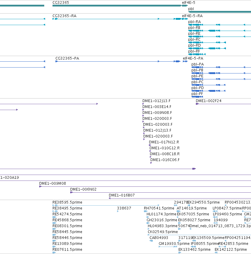Click EST RE08301.5prime
The width and height of the screenshot is (251, 254).
pyautogui.click(x=67, y=226)
